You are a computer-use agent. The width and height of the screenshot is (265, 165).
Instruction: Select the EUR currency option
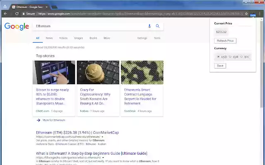[230, 57]
